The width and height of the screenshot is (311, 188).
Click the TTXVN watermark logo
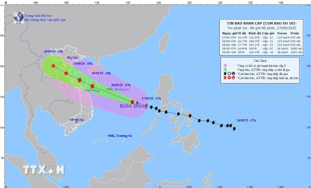pyautogui.click(x=44, y=170)
